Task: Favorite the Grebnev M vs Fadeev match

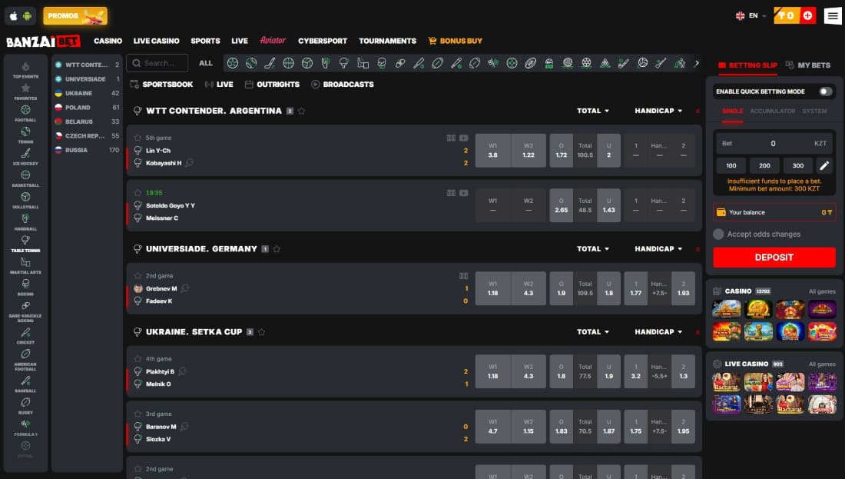Action: [138, 276]
